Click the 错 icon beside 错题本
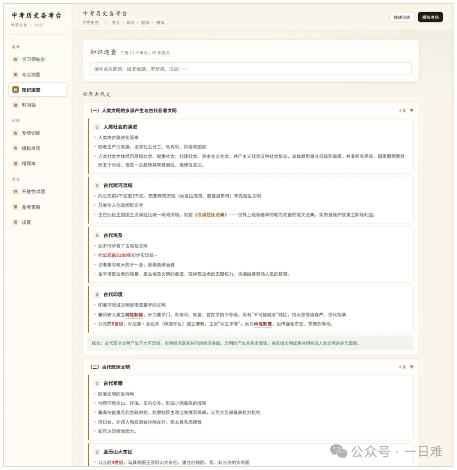 (15, 163)
